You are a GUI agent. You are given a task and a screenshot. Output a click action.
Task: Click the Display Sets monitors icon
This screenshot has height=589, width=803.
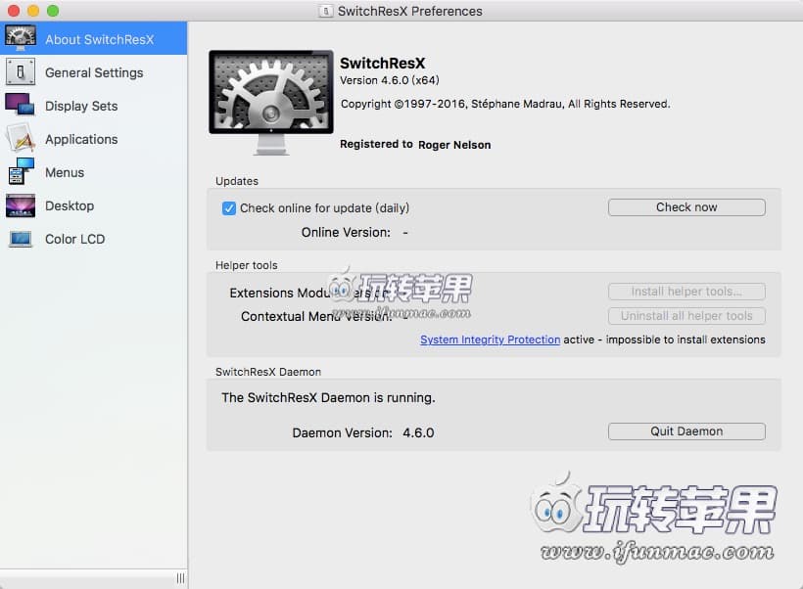pyautogui.click(x=20, y=105)
